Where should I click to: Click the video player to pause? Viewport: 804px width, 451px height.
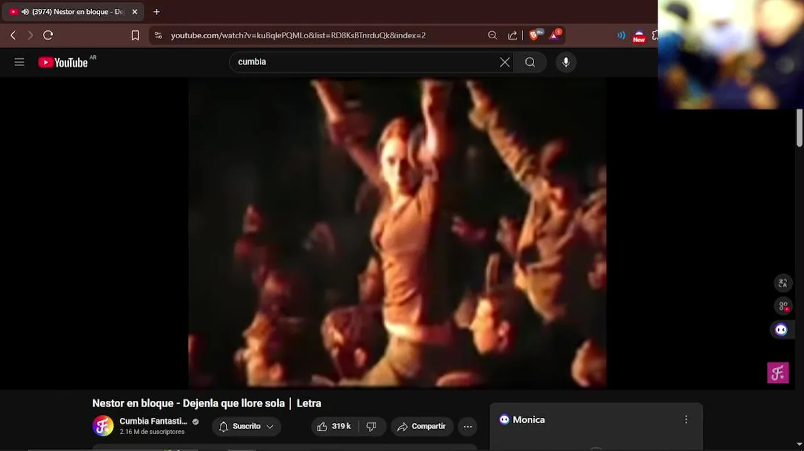click(x=397, y=233)
